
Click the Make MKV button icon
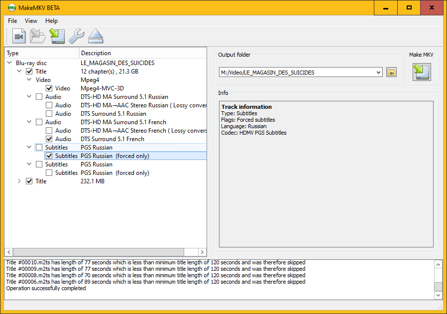[422, 72]
